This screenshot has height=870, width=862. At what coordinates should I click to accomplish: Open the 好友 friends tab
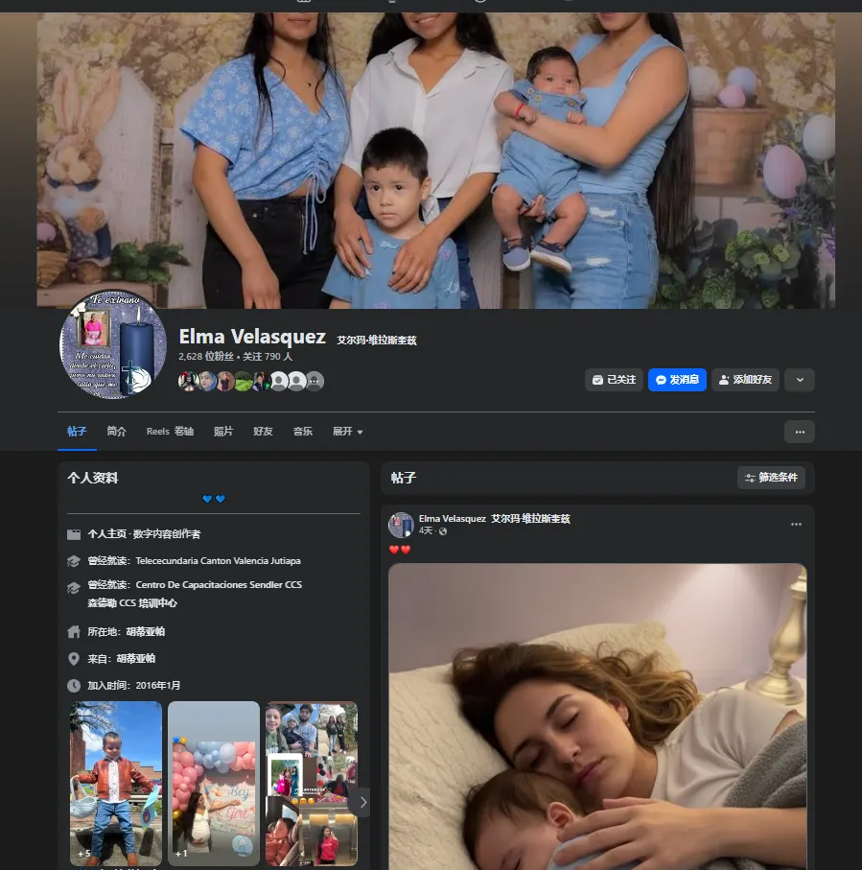click(x=263, y=432)
